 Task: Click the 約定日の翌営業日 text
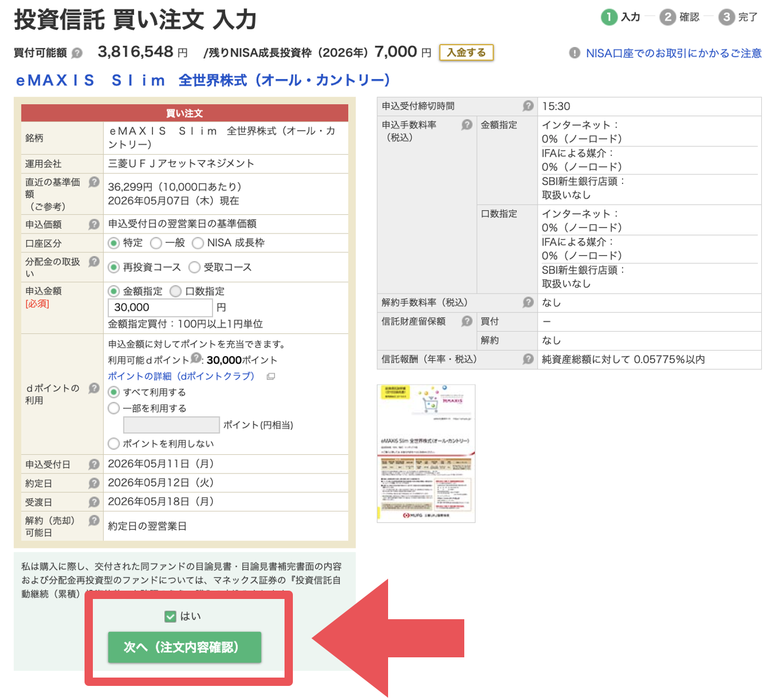[148, 526]
